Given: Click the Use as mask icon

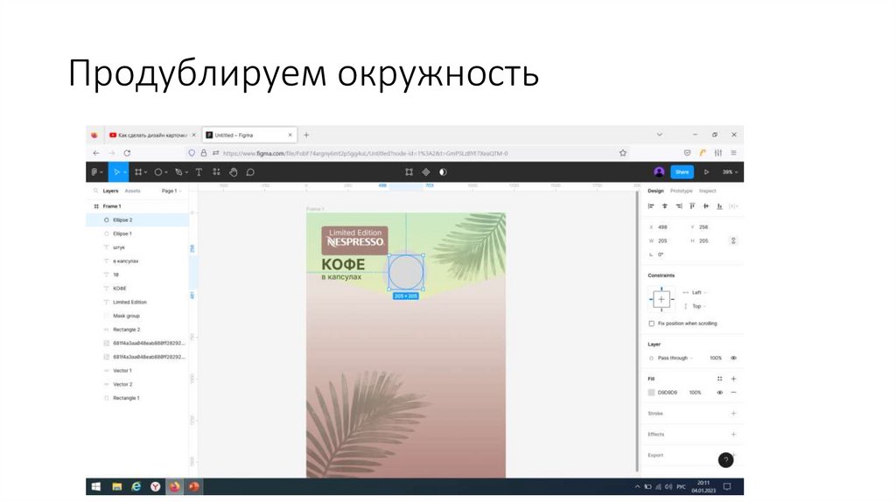Looking at the screenshot, I should click(426, 172).
